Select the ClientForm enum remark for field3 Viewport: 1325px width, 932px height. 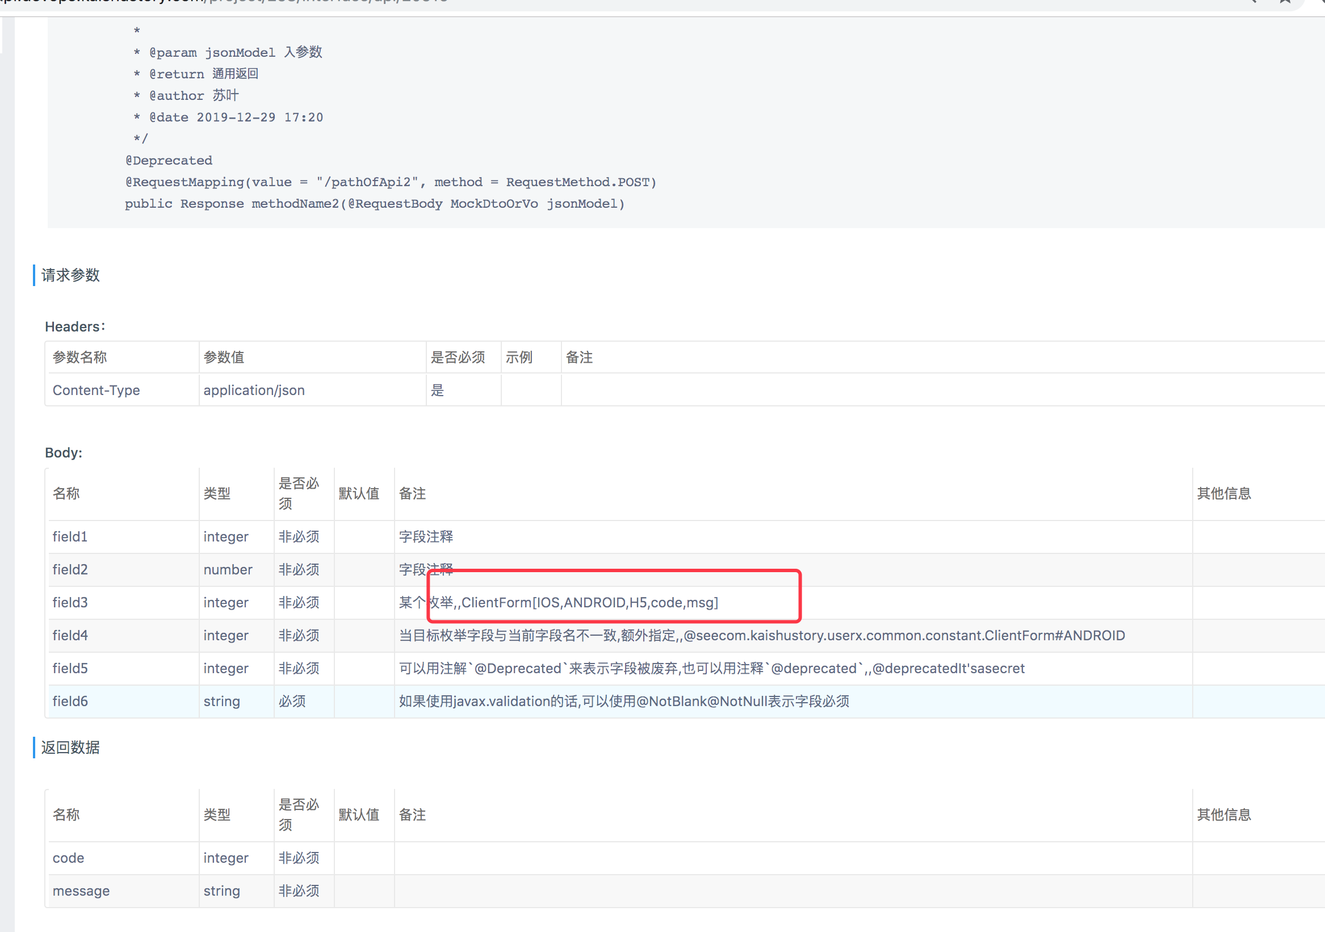[x=559, y=602]
